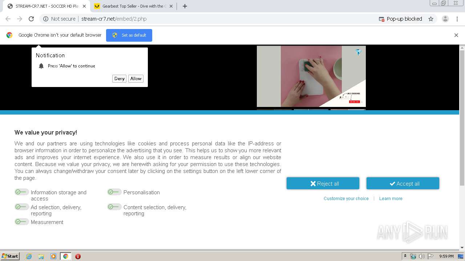The width and height of the screenshot is (465, 261).
Task: Toggle Ad selection, delivery, reporting
Action: point(21,207)
